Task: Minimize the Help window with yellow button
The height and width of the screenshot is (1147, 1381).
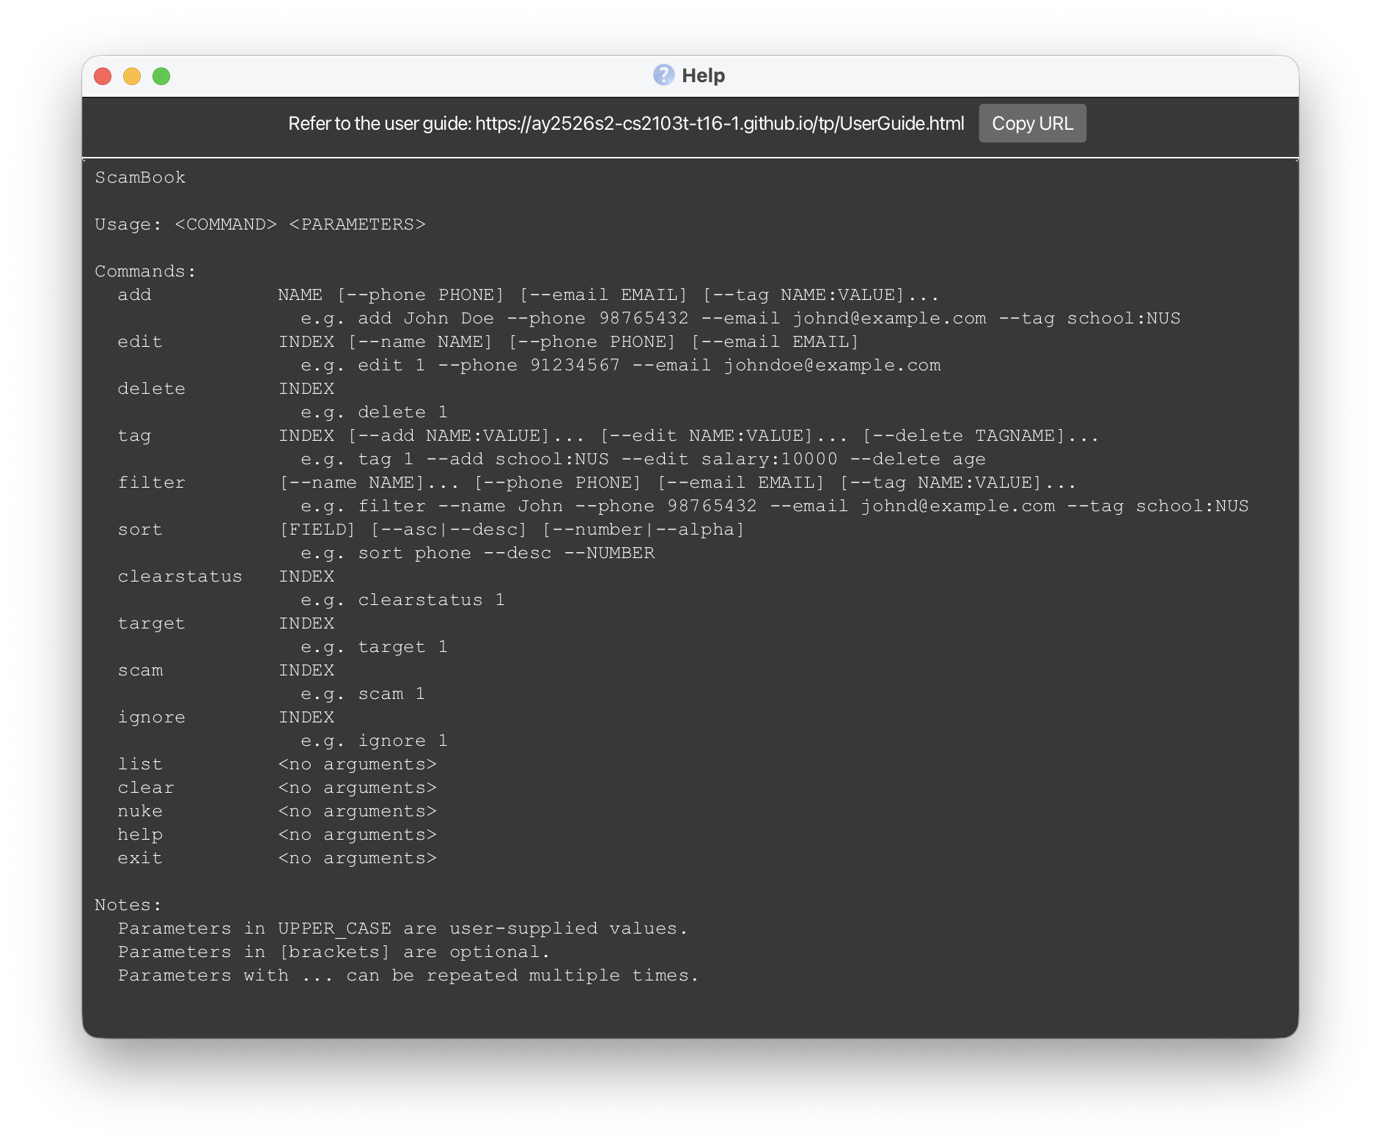Action: point(132,76)
